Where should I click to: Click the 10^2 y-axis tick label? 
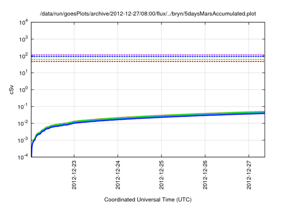[x=24, y=56]
